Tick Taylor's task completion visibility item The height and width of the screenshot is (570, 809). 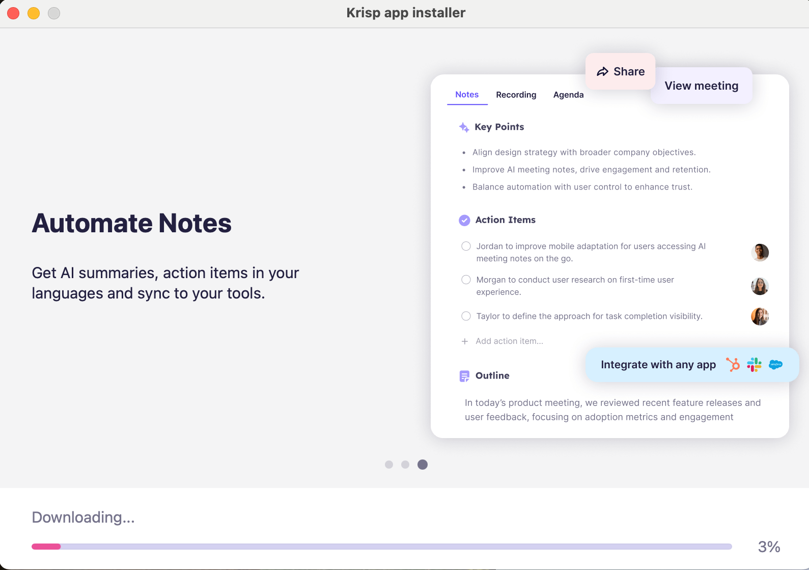coord(466,316)
